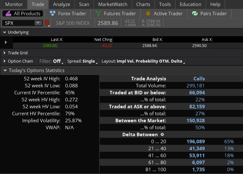
Task: Click Traded at ASK value 82,159
Action: point(197,107)
